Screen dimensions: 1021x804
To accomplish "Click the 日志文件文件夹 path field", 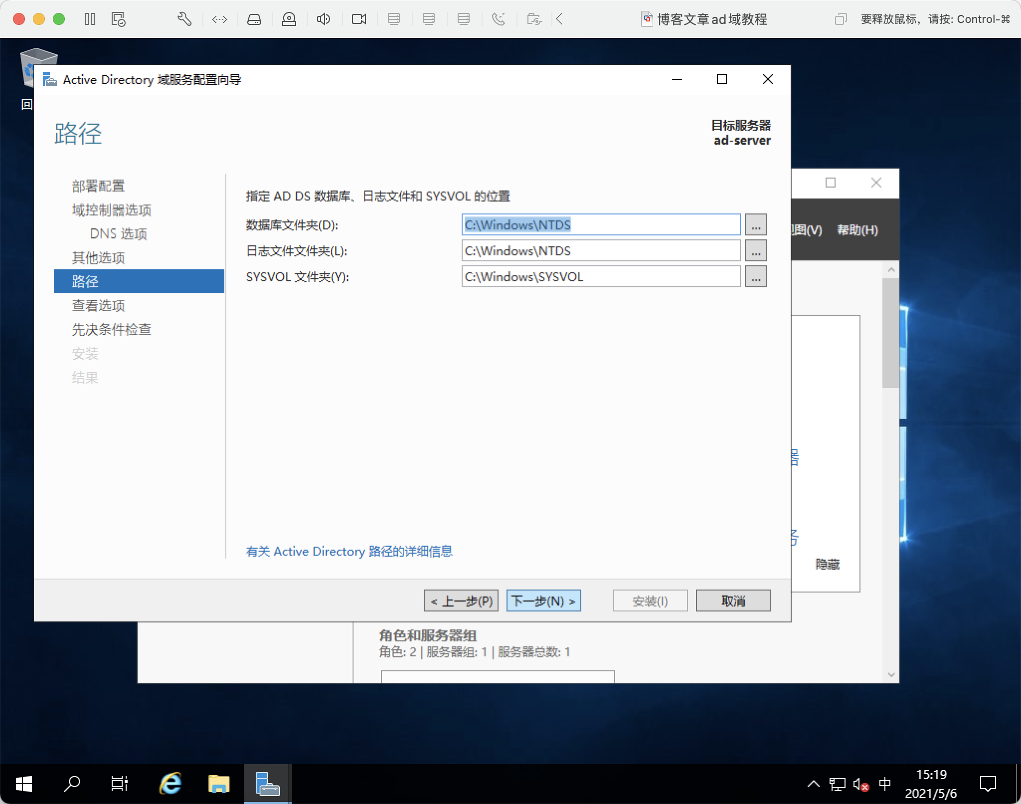I will 600,251.
